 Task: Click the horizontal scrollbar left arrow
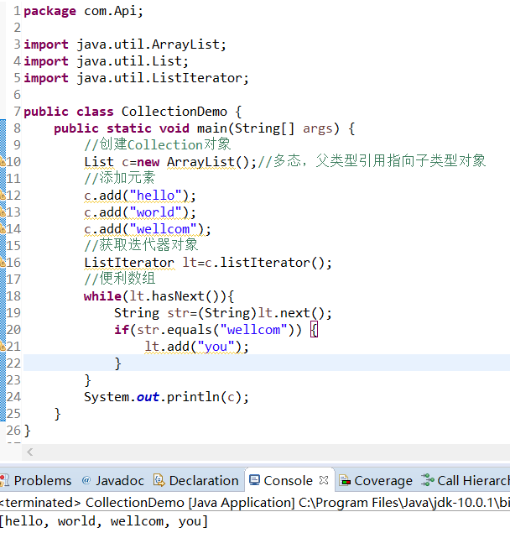pyautogui.click(x=30, y=452)
